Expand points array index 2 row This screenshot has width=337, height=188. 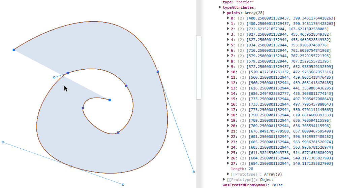[x=228, y=29]
